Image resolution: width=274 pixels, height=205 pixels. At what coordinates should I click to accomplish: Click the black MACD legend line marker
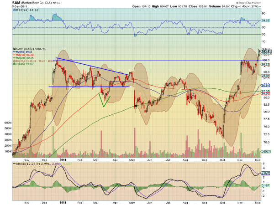[14, 164]
